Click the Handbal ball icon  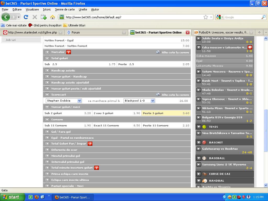204,181
